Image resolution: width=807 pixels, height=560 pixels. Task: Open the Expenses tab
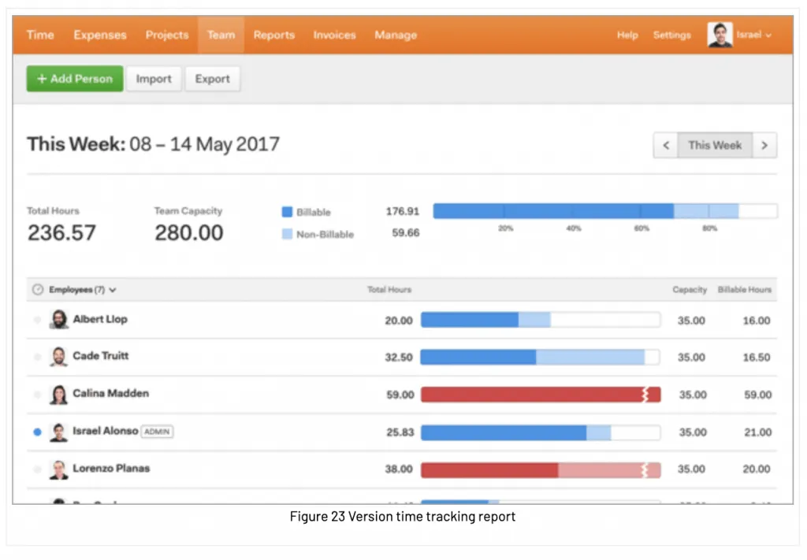coord(100,35)
